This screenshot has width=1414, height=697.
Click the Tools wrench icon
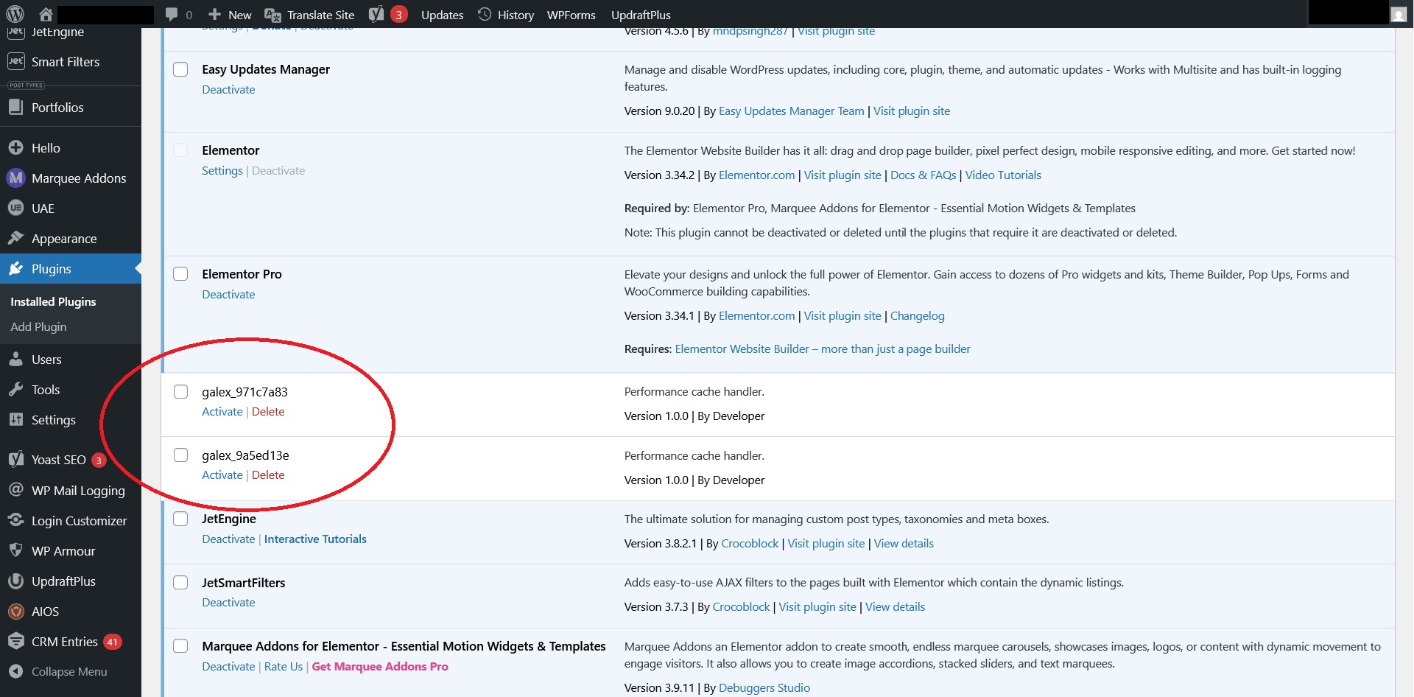click(x=16, y=390)
